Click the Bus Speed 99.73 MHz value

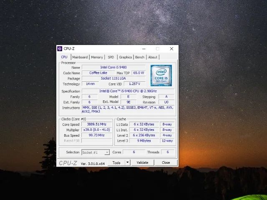pos(96,135)
